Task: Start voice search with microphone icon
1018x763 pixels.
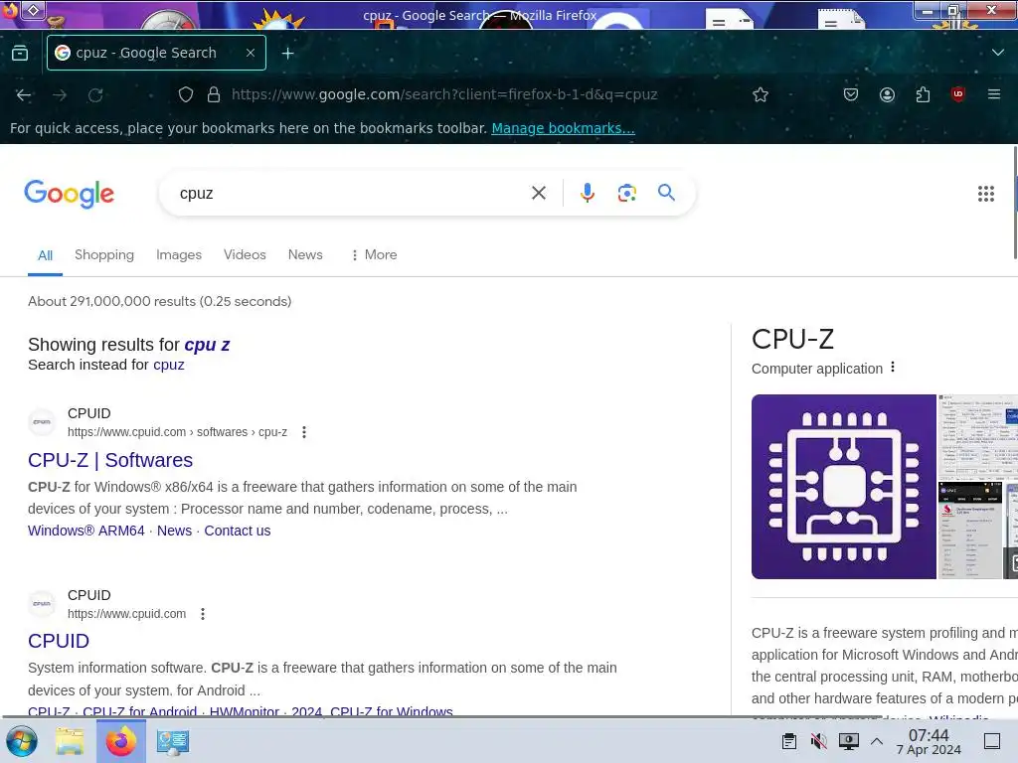Action: coord(587,193)
